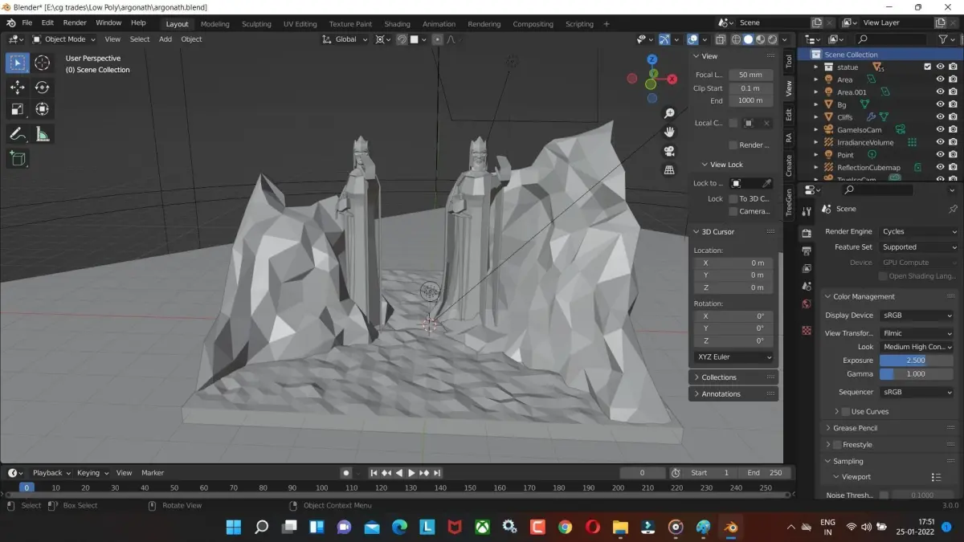This screenshot has height=542, width=964.
Task: Enable the Render Region checkbox
Action: [x=733, y=145]
